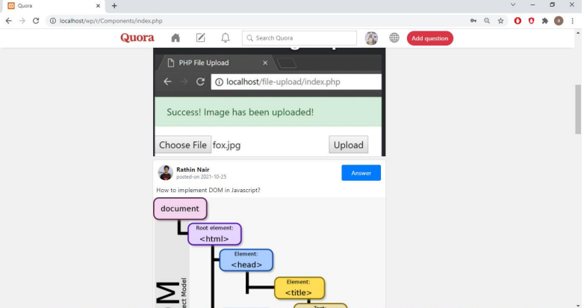This screenshot has width=584, height=308.
Task: Click the address bar URL
Action: coord(111,21)
